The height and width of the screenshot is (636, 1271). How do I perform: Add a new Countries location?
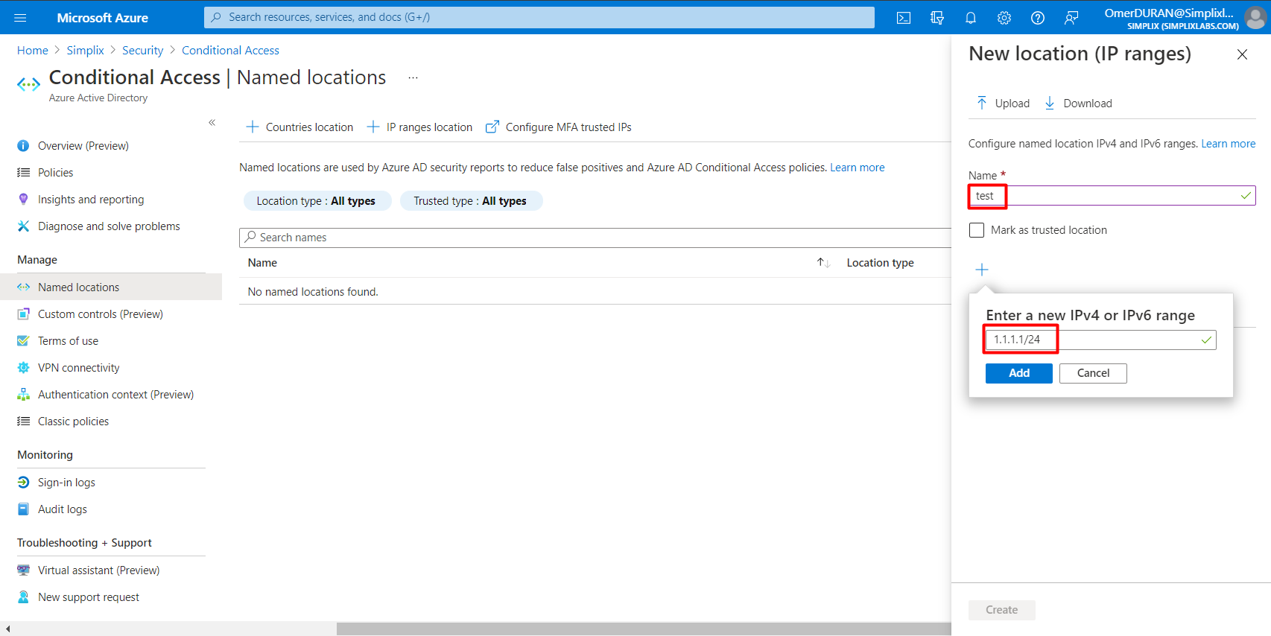(x=299, y=127)
